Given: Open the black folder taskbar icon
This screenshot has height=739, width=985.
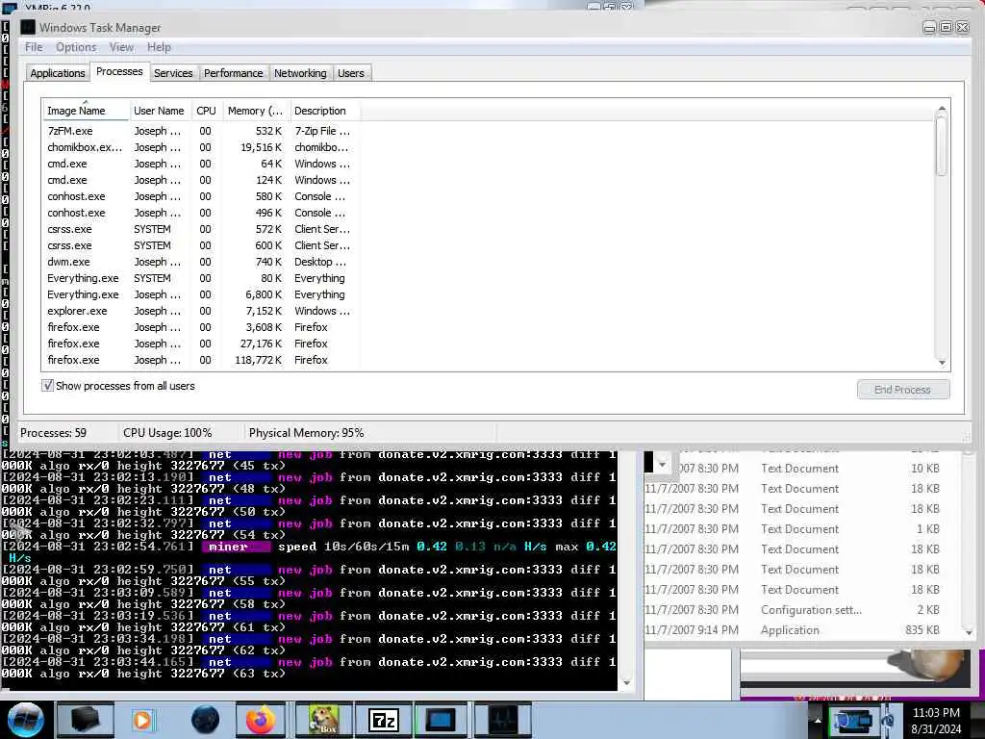Looking at the screenshot, I should tap(85, 720).
